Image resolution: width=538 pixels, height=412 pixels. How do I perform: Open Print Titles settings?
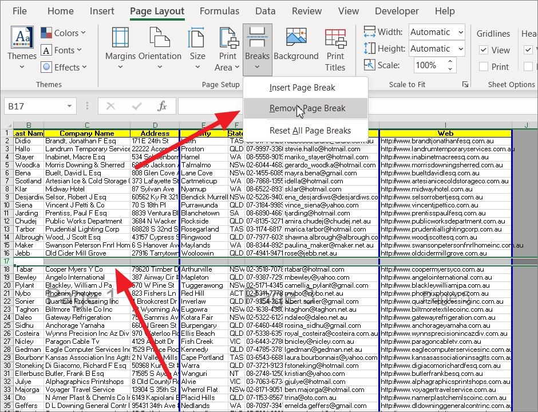335,39
